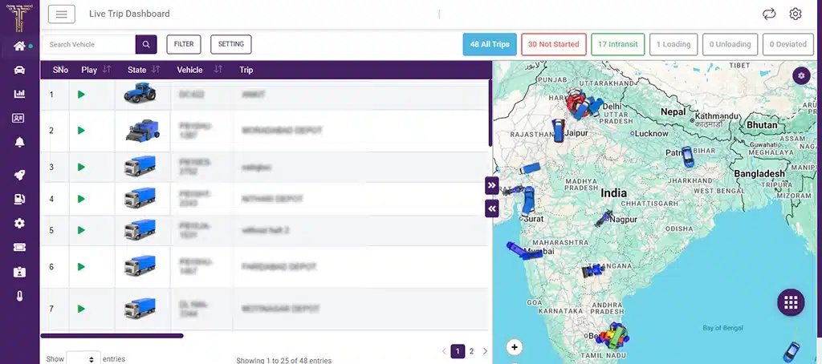Click vehicle marker in Telangana
The image size is (822, 364).
pyautogui.click(x=593, y=271)
